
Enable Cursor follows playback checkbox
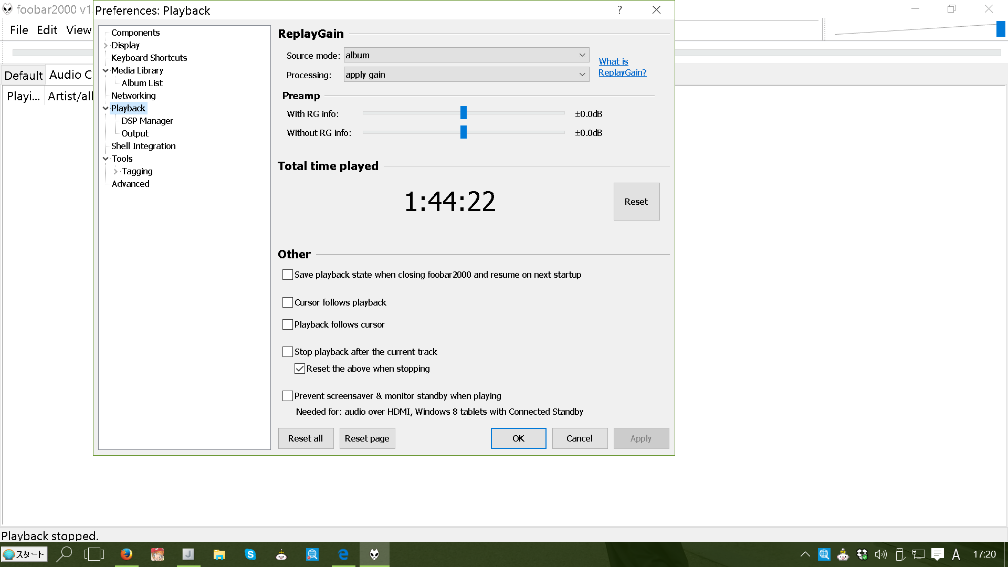point(288,302)
